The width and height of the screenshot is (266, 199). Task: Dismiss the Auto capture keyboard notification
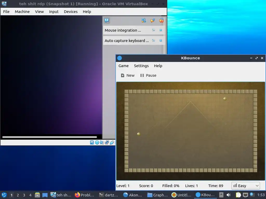(x=161, y=40)
